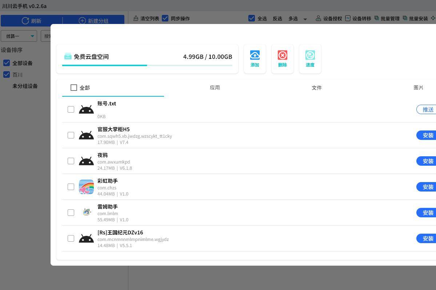Check the 全部 select-all checkbox in dialog
The width and height of the screenshot is (436, 290).
[74, 88]
